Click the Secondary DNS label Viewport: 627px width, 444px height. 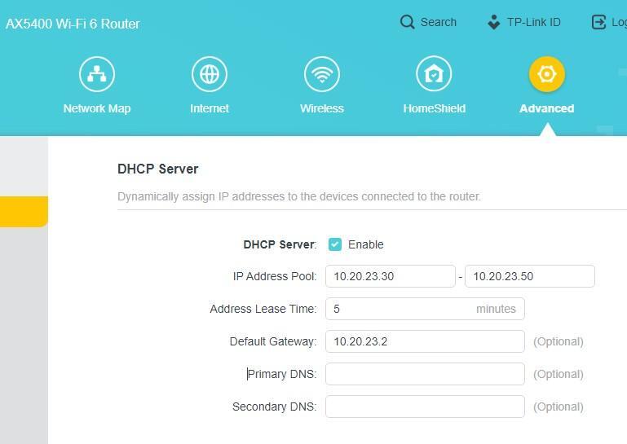[x=274, y=407]
